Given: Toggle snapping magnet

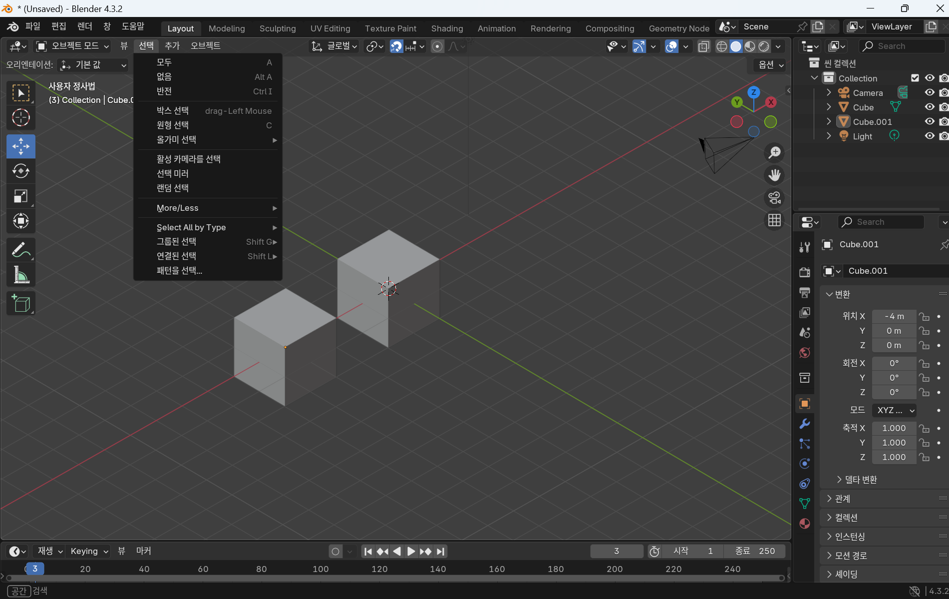Looking at the screenshot, I should tap(396, 46).
